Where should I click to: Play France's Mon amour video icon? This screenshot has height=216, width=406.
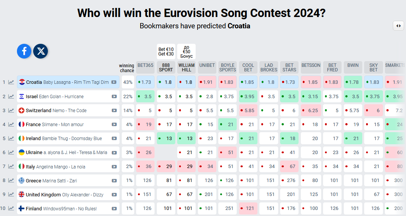(114, 124)
